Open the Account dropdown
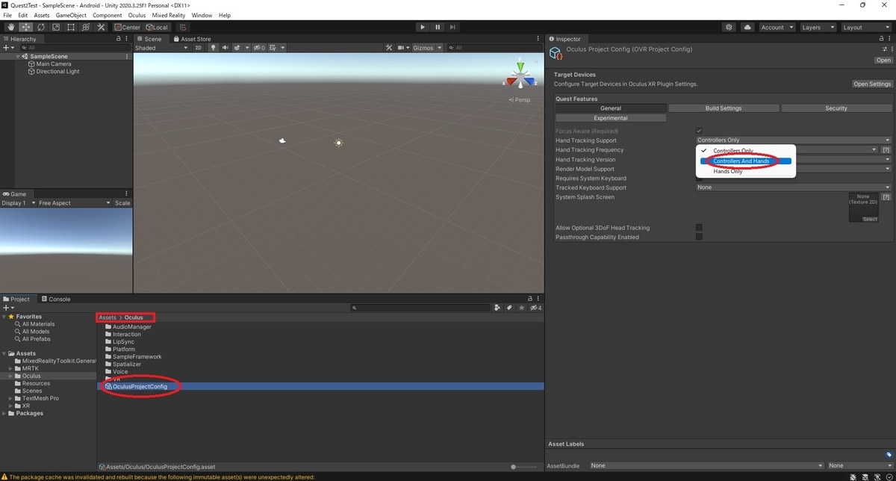This screenshot has height=481, width=896. (777, 27)
